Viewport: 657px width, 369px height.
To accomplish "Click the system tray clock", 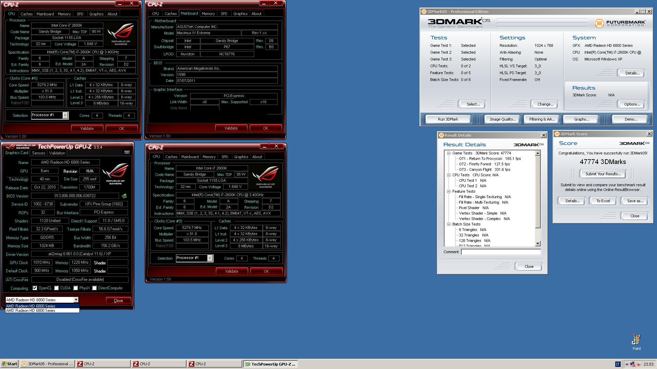I will click(648, 364).
